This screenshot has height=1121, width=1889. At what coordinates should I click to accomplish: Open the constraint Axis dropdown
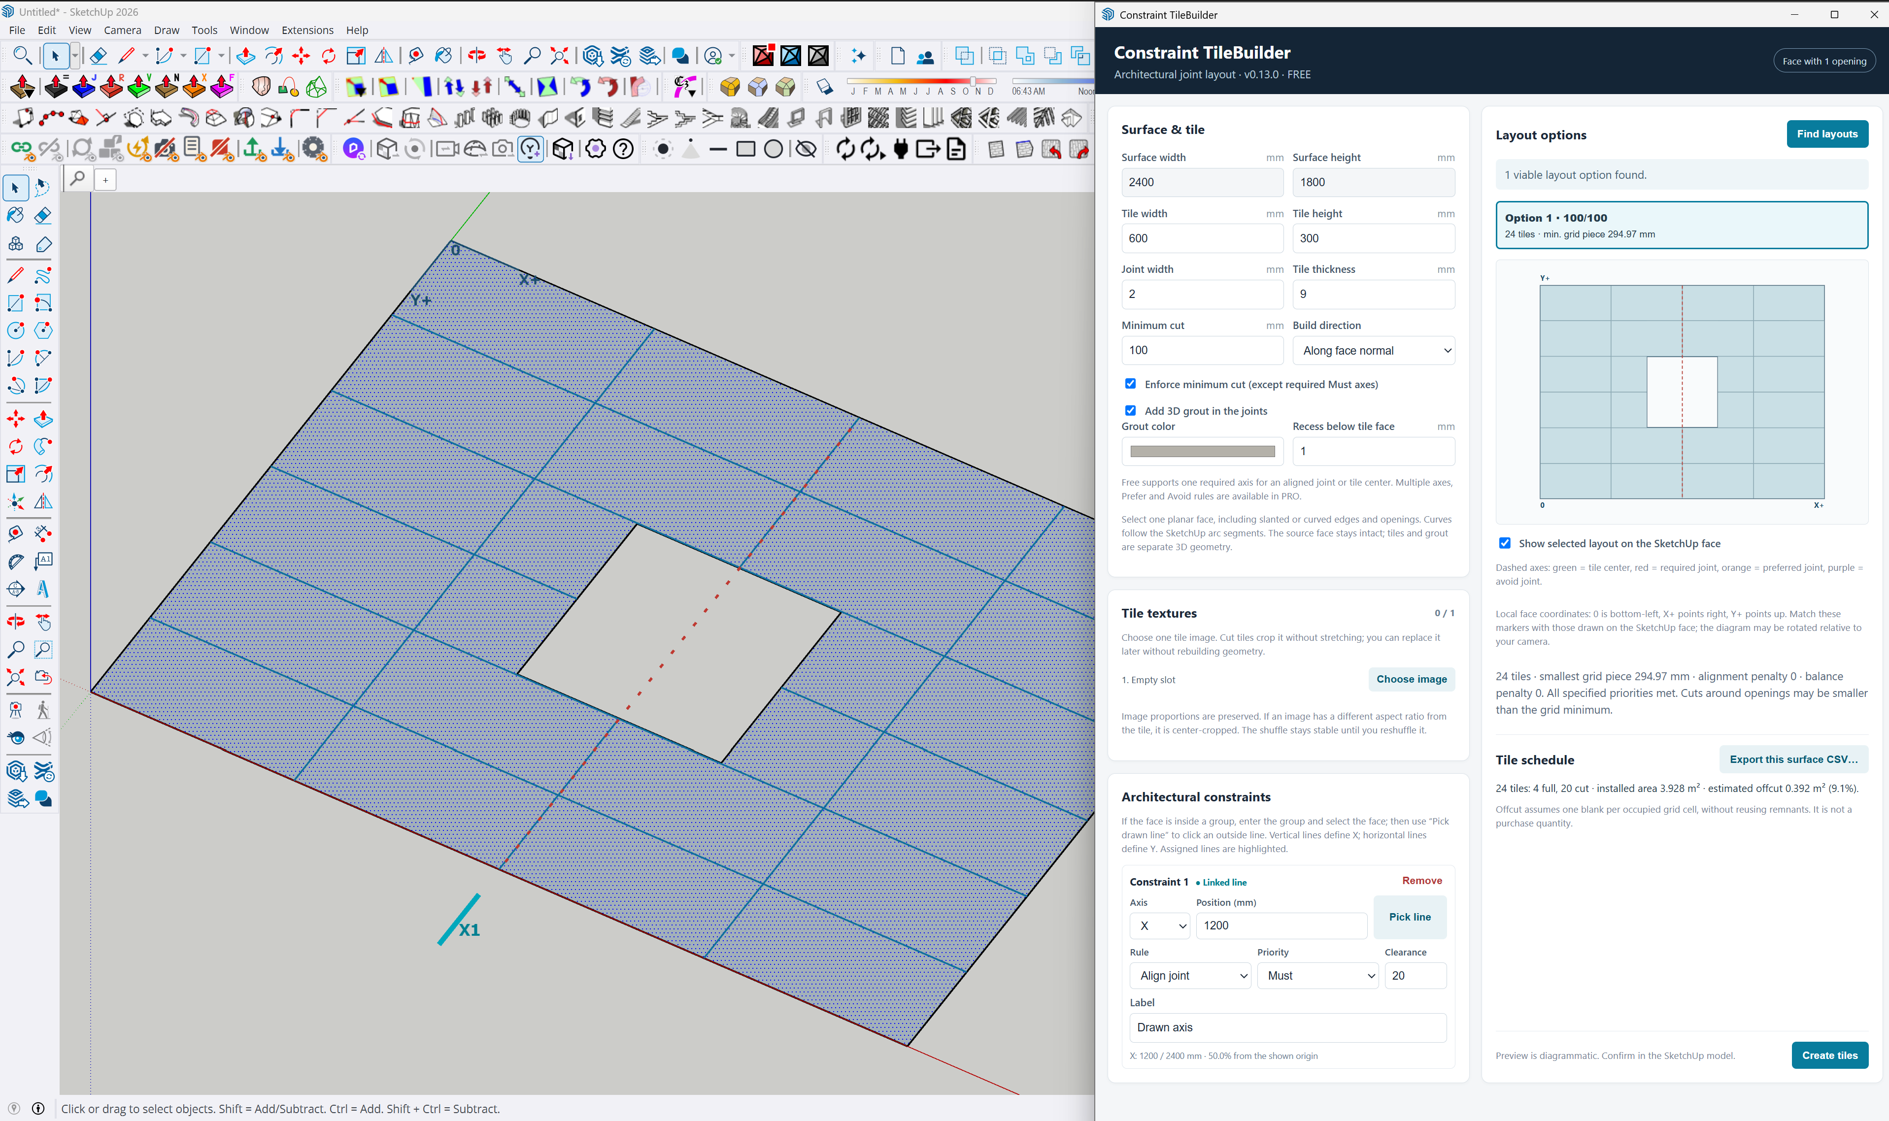1159,925
